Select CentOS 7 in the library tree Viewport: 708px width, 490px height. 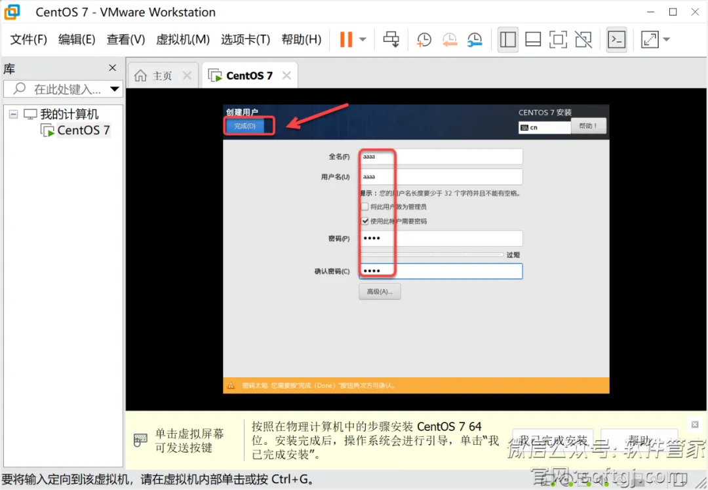coord(83,130)
